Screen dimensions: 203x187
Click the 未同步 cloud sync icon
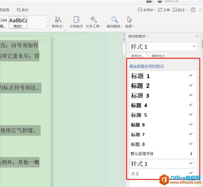[x=140, y=10]
